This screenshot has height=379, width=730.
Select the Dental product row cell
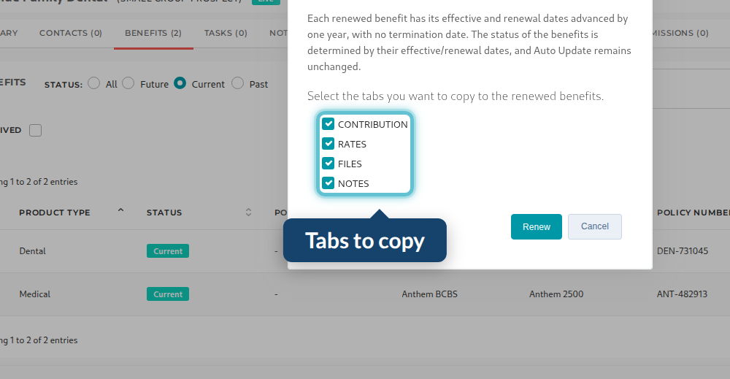click(x=33, y=251)
